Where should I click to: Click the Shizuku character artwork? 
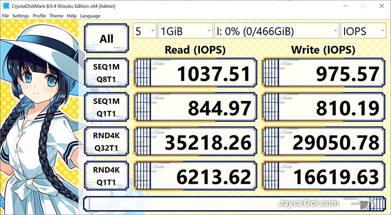40,117
